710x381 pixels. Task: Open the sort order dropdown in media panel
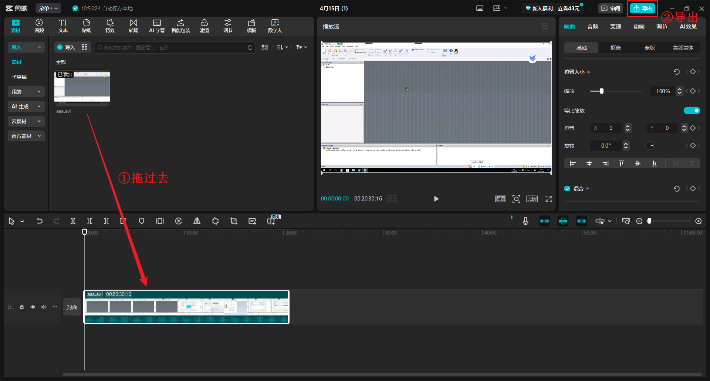[282, 47]
